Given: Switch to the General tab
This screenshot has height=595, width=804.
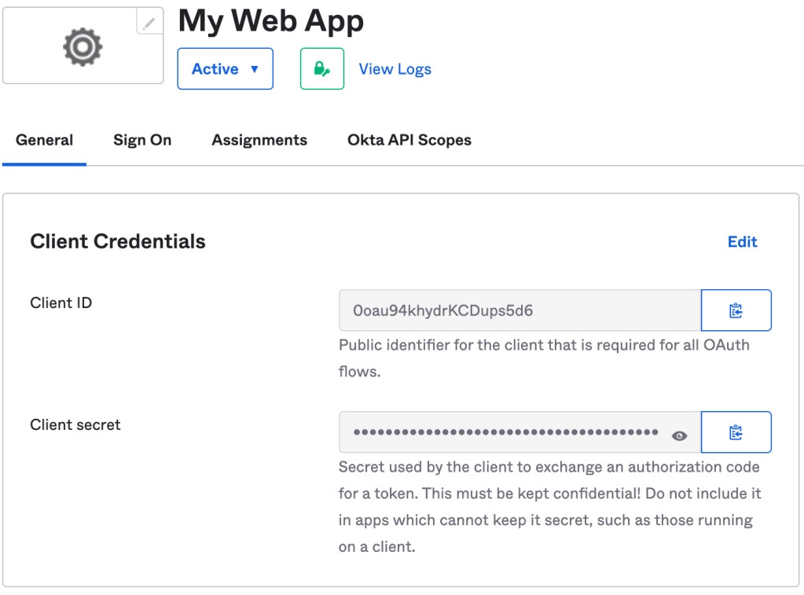Looking at the screenshot, I should point(44,141).
